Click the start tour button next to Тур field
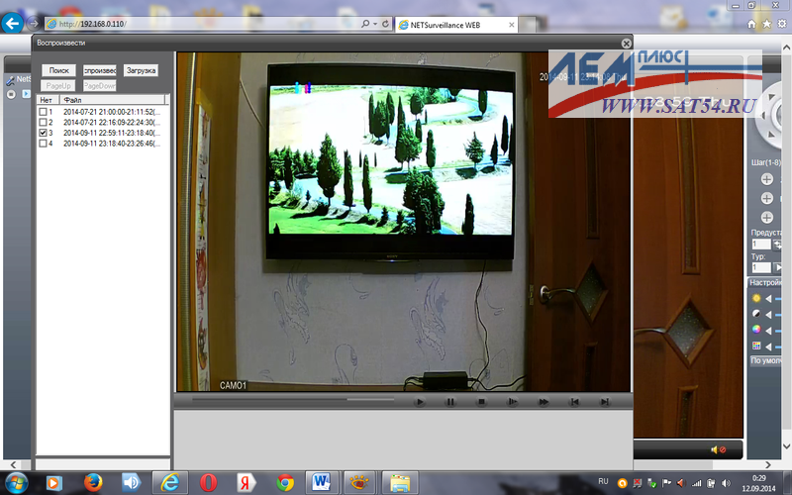792x495 pixels. coord(777,267)
